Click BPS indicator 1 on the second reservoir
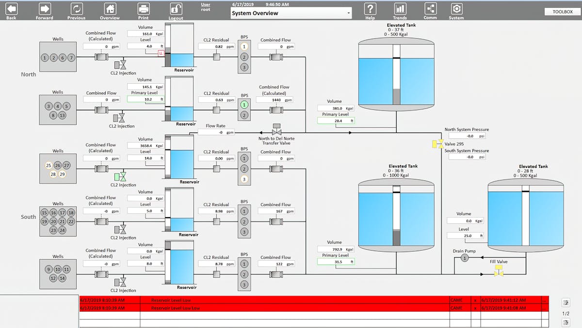The image size is (582, 328). 244,104
